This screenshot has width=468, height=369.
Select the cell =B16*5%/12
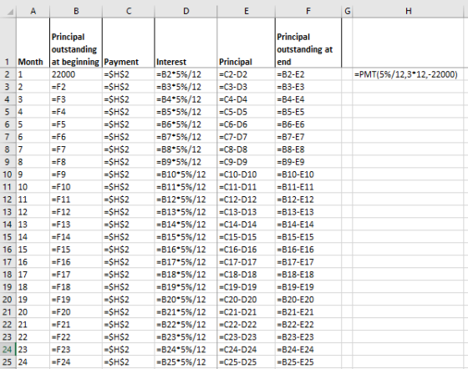pyautogui.click(x=186, y=250)
